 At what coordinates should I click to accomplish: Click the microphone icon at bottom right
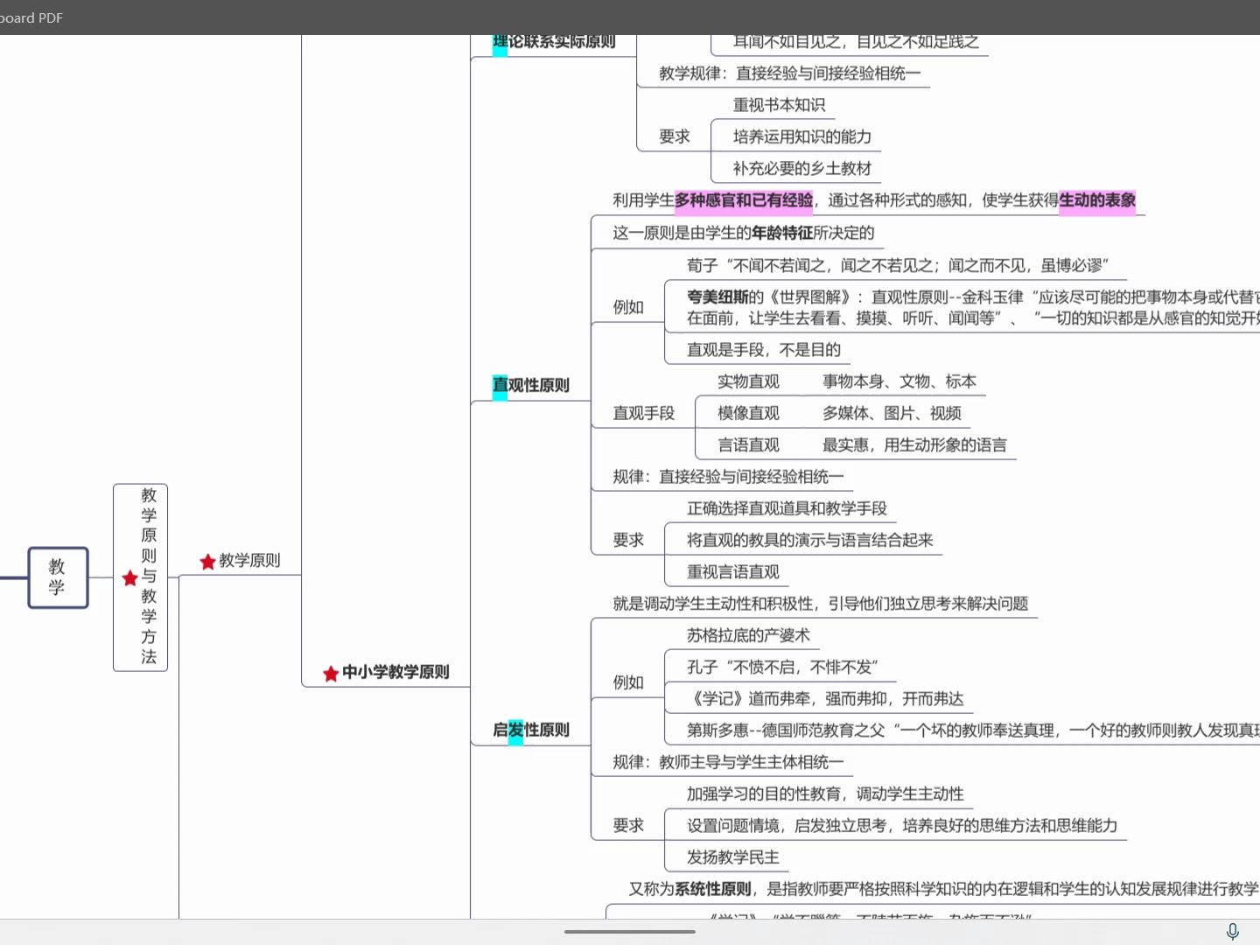pos(1232,932)
